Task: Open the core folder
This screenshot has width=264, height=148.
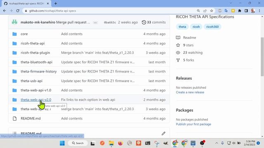Action: [x=24, y=34]
